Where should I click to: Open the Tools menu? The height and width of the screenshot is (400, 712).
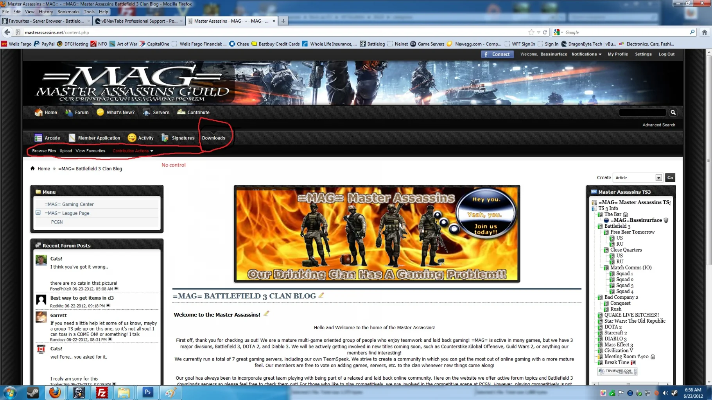[89, 12]
